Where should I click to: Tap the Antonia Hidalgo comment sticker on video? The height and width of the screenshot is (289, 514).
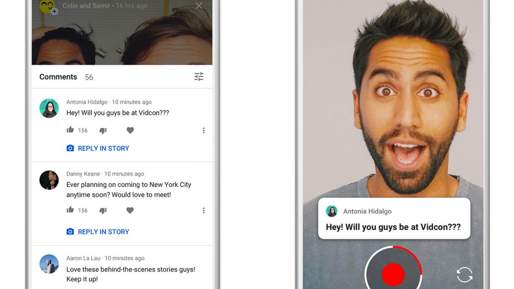[x=394, y=218]
